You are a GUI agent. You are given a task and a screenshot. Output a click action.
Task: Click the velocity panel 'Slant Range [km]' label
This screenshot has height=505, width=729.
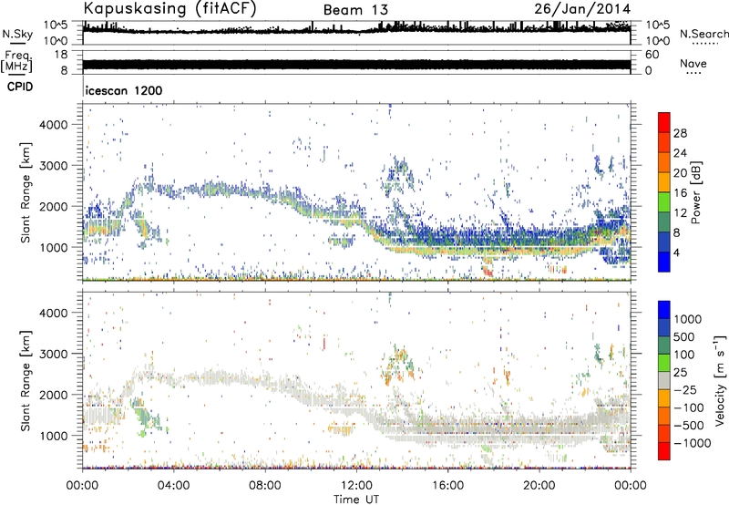pos(26,380)
